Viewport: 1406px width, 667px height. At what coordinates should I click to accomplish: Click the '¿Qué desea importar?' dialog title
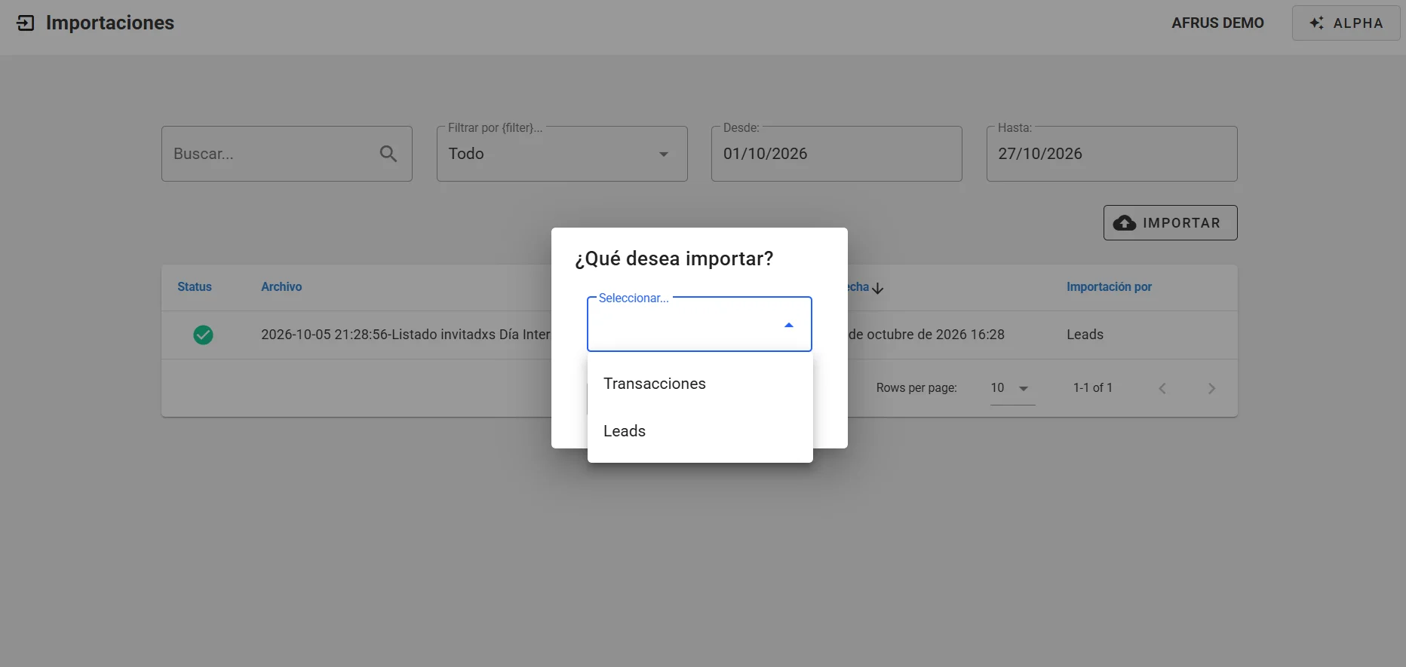(x=674, y=259)
